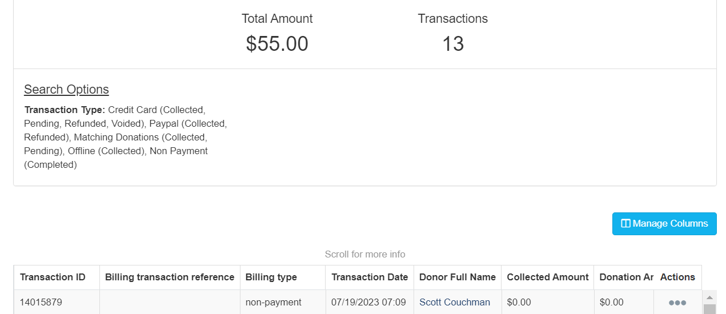Click the Billing transaction reference column header
This screenshot has width=726, height=314.
(170, 277)
